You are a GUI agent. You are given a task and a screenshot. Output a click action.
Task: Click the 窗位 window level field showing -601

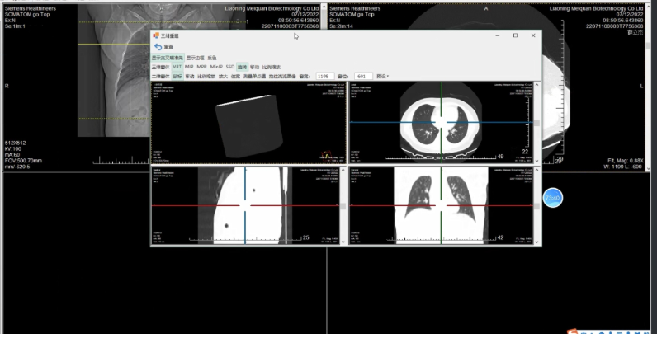363,76
